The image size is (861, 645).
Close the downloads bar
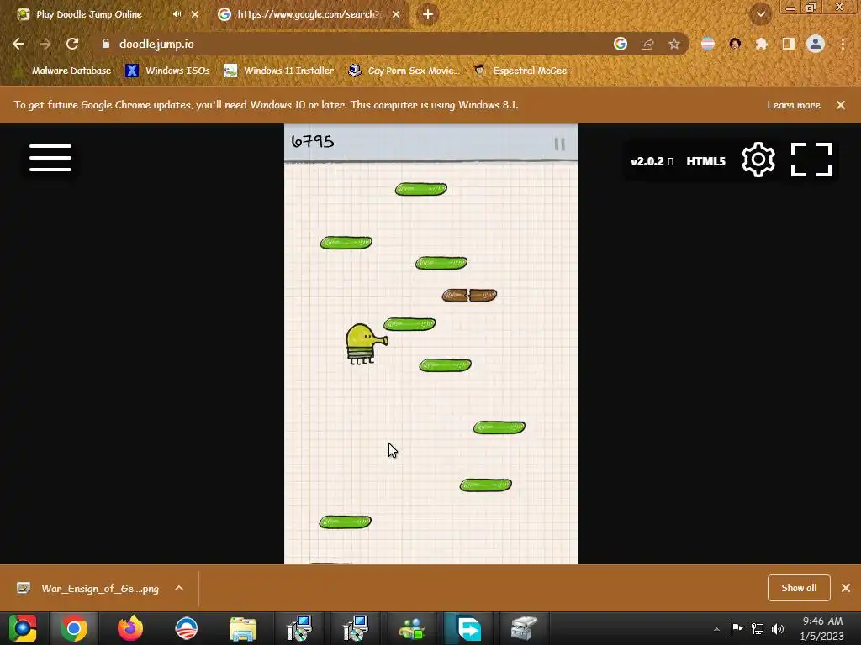[x=846, y=588]
